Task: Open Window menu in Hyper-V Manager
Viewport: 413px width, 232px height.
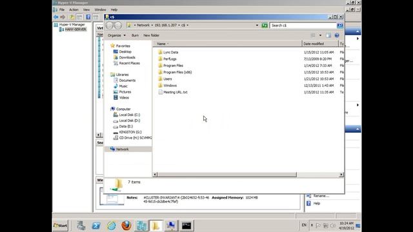Action: pos(100,10)
